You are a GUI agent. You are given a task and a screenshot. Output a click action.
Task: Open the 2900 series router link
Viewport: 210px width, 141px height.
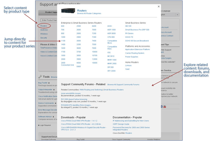point(78,37)
